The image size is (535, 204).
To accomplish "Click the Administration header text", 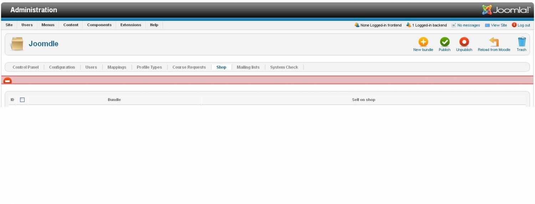I will coord(34,10).
